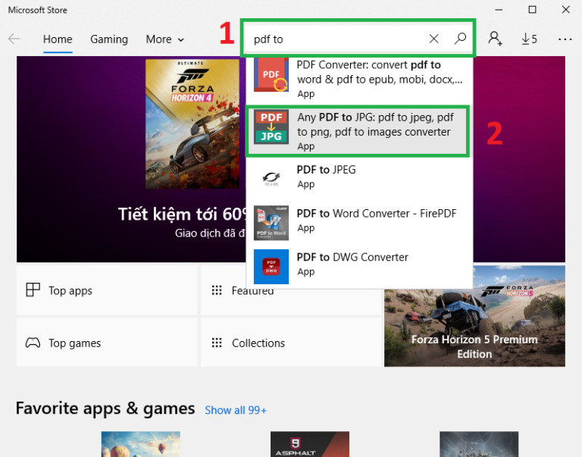Select PDF to JPEG suggestion

coord(326,176)
